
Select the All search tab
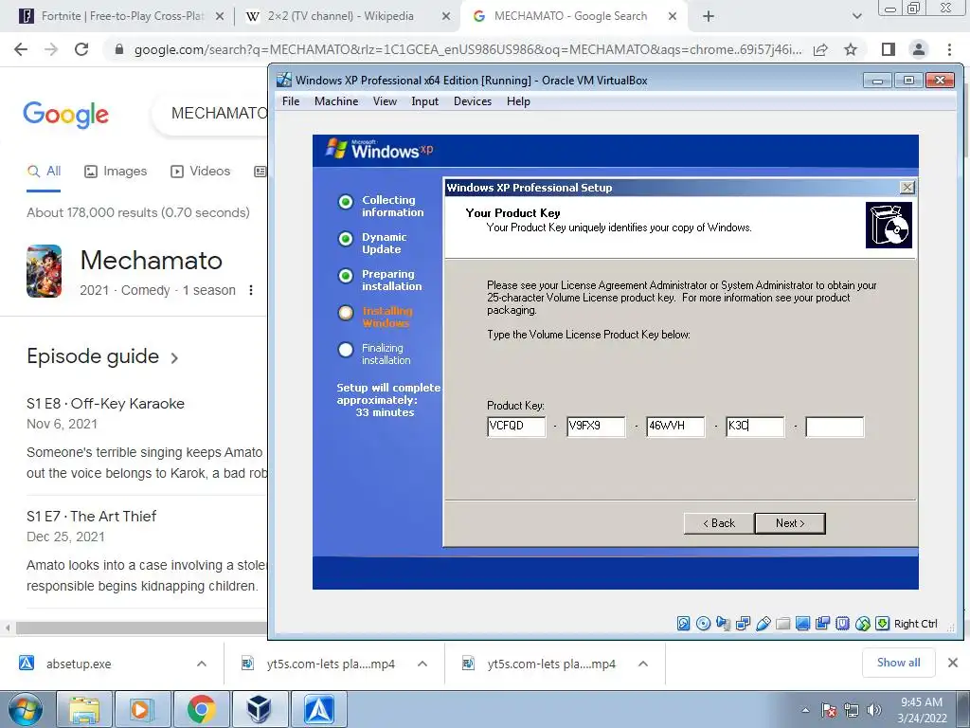pyautogui.click(x=44, y=172)
